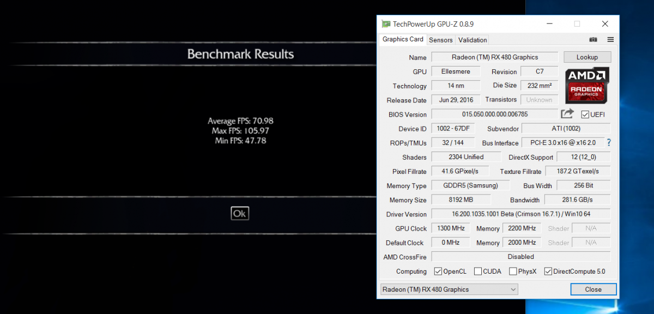Click the Lookup button
This screenshot has height=314, width=654.
click(x=587, y=57)
